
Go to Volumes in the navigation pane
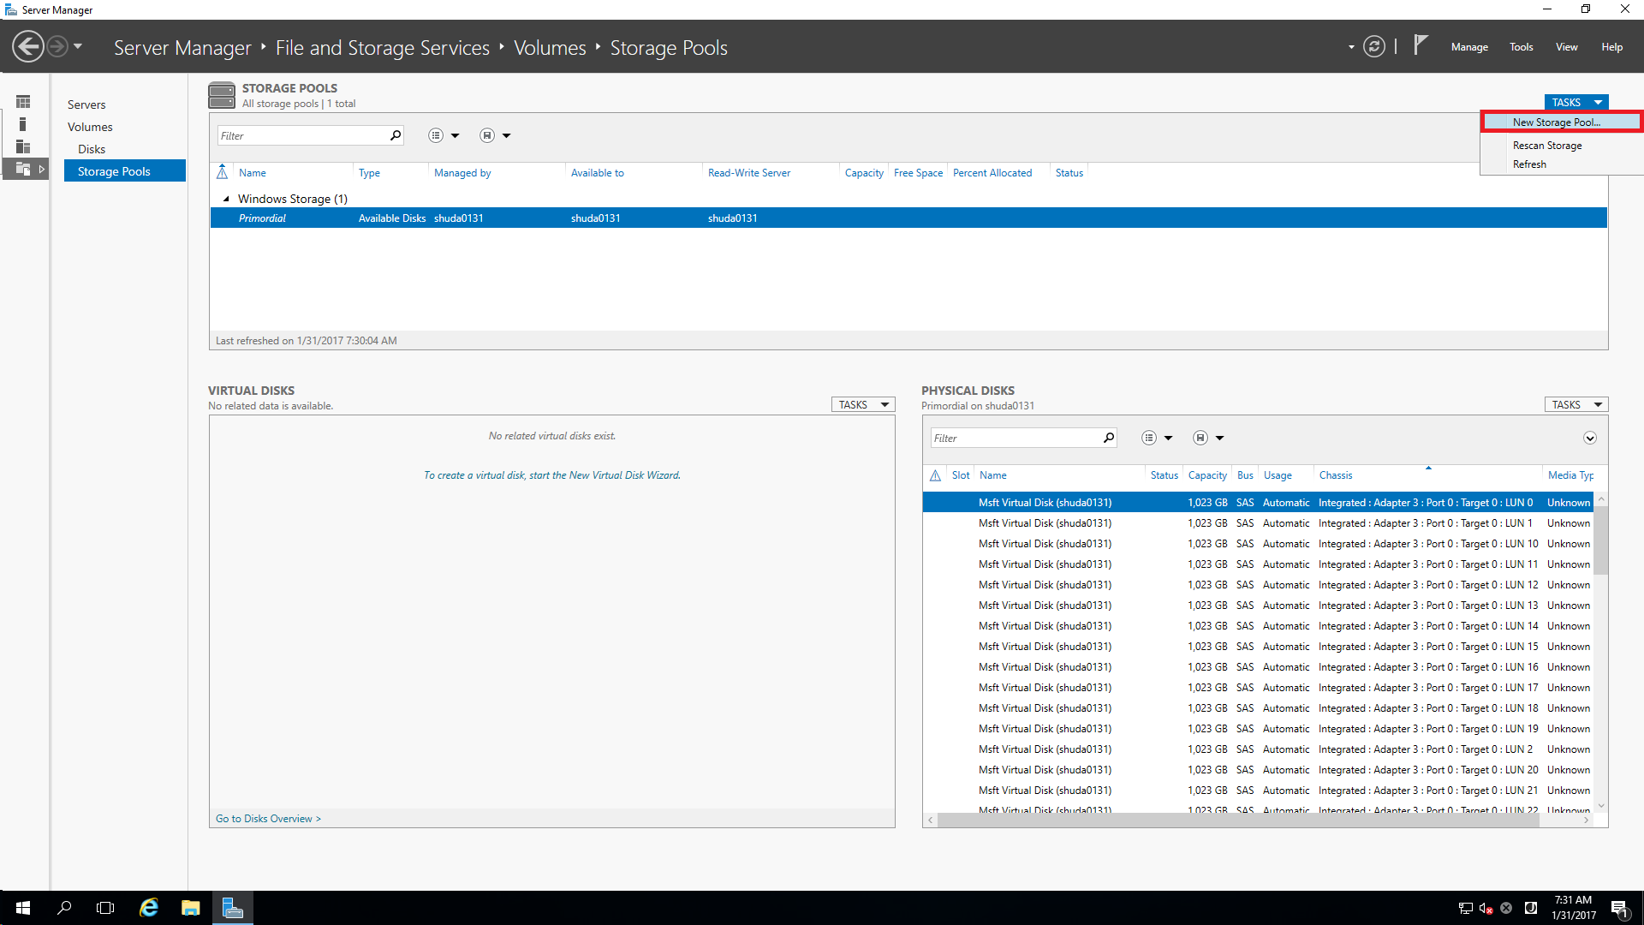coord(90,127)
